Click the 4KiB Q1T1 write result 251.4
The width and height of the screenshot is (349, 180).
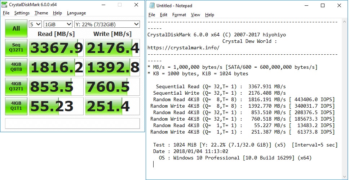[112, 106]
